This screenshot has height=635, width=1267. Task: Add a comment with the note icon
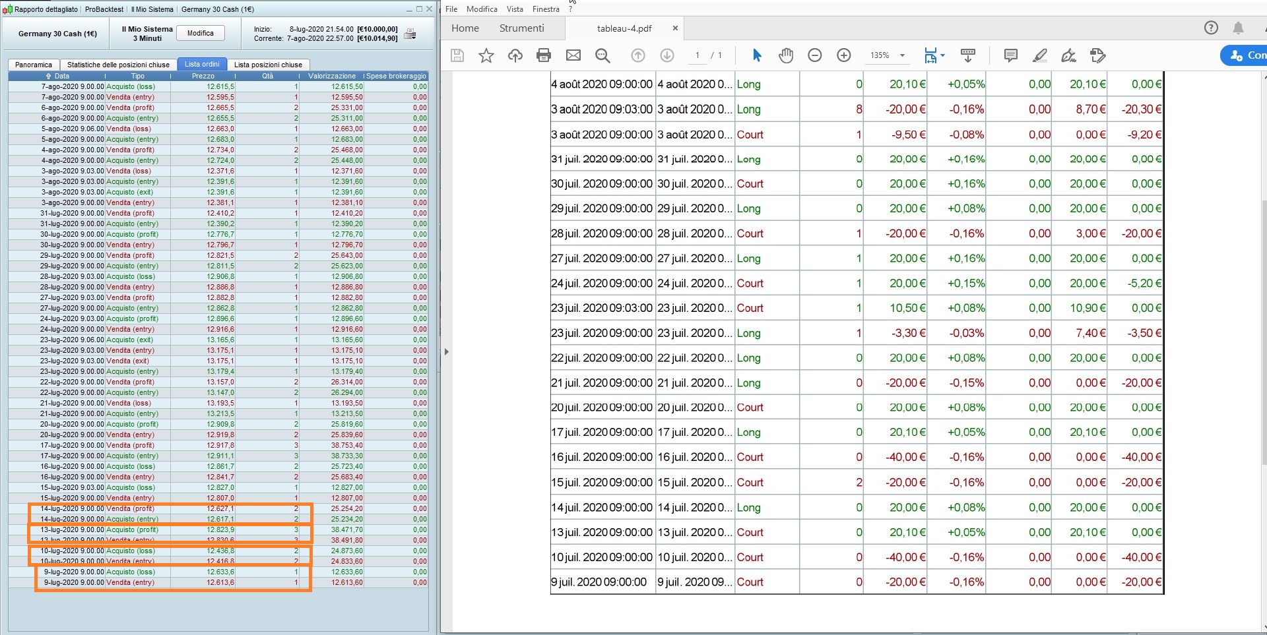coord(1010,55)
